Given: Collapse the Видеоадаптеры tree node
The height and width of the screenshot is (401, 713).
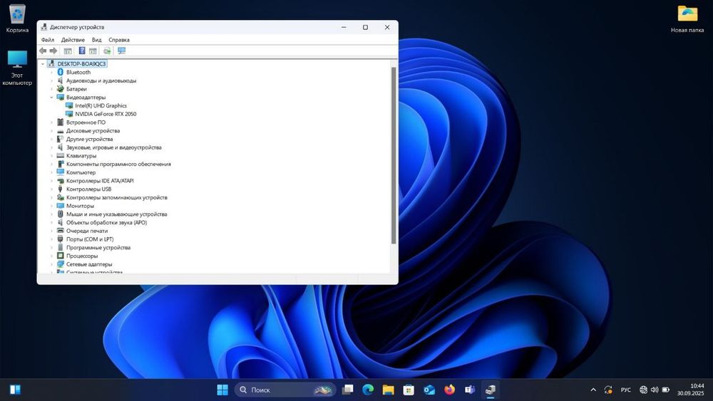Looking at the screenshot, I should pos(51,98).
